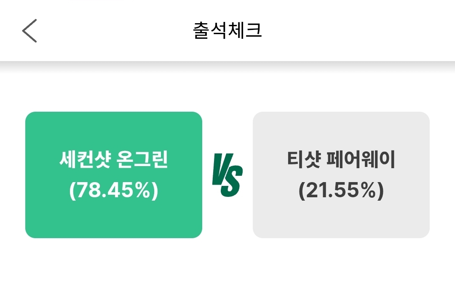Screen dimensions: 455x282
Task: Pick the green-highlighted voting choice
Action: click(114, 175)
